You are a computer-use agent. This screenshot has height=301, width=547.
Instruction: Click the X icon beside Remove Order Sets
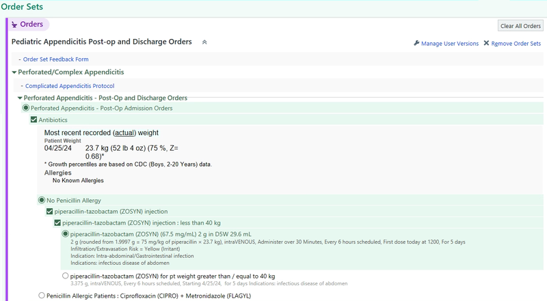486,44
